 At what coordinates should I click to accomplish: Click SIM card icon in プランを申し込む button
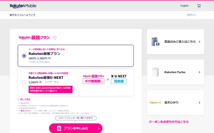click(x=59, y=128)
